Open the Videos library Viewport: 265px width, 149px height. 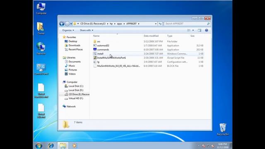pos(72,74)
